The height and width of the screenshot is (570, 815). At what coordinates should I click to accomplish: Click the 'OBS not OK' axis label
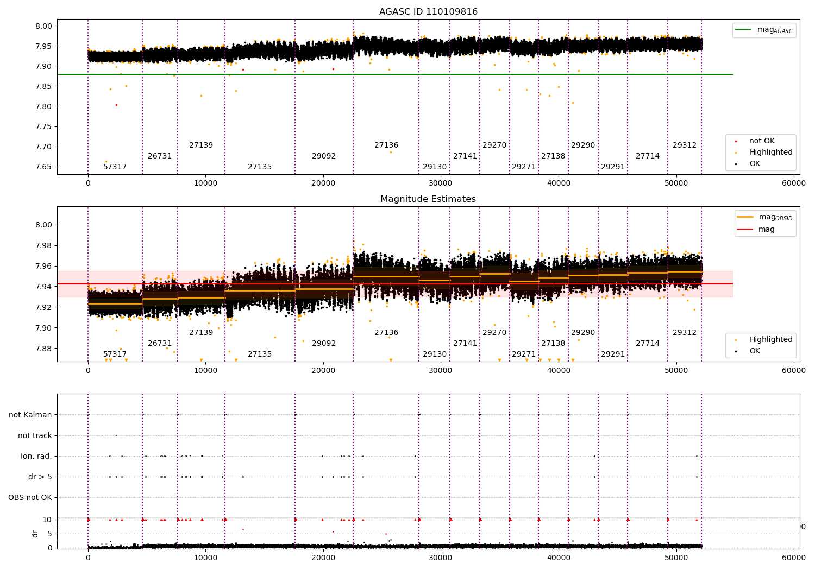[x=30, y=497]
